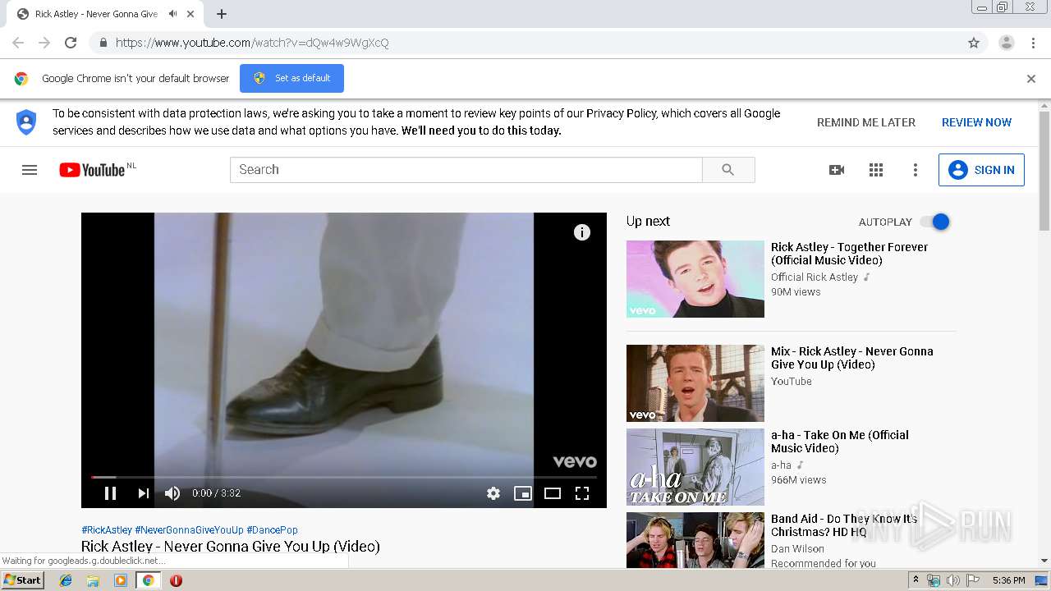Click the video progress bar
Viewport: 1051px width, 591px height.
pyautogui.click(x=344, y=477)
